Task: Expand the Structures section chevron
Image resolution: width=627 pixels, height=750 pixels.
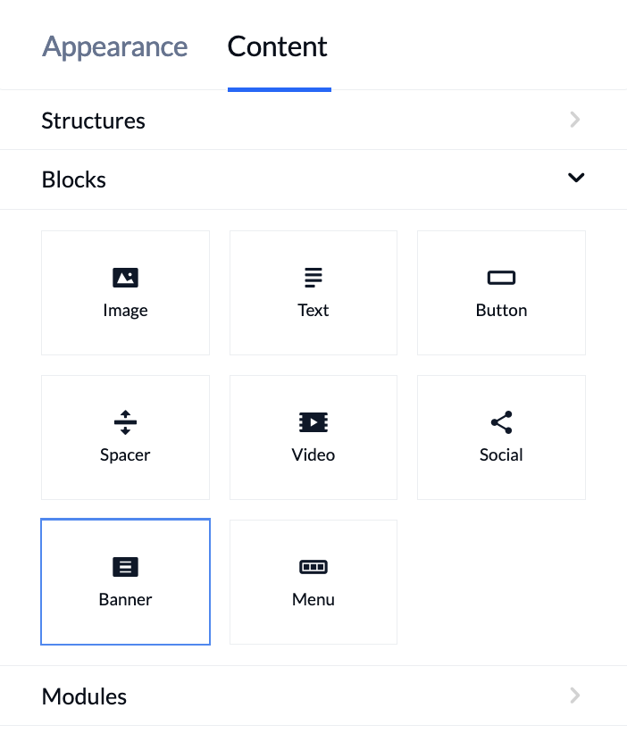Action: click(x=575, y=120)
